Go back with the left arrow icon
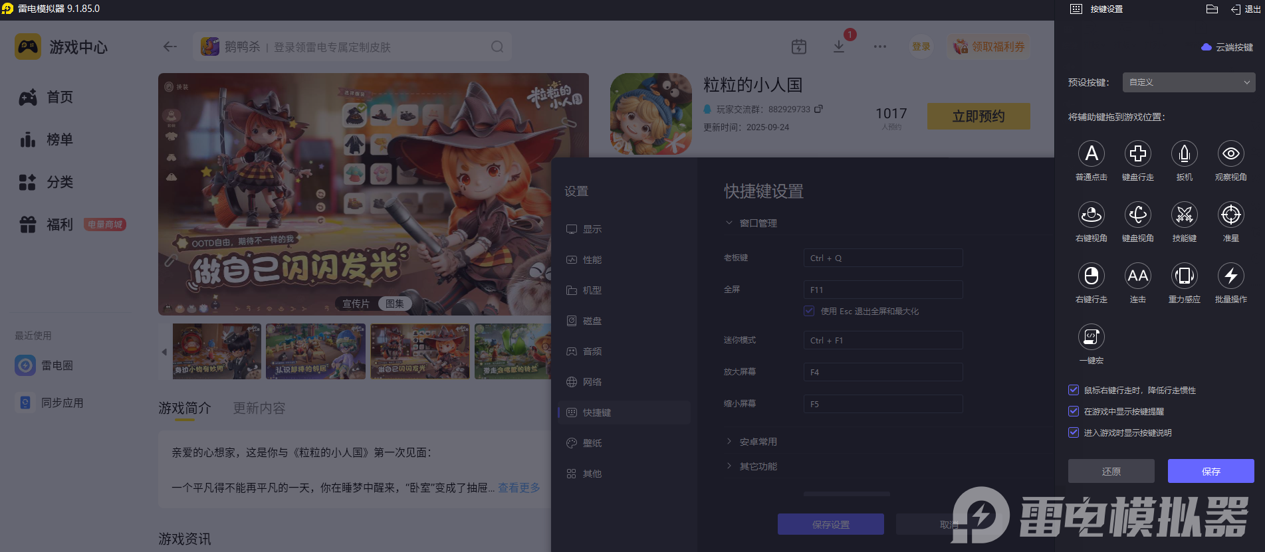This screenshot has width=1265, height=552. pyautogui.click(x=170, y=46)
